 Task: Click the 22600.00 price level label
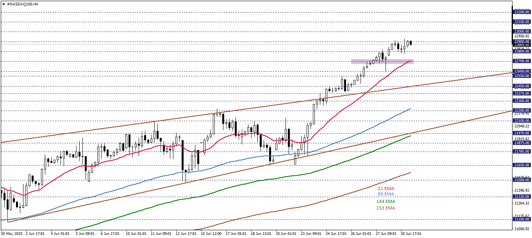(522, 71)
